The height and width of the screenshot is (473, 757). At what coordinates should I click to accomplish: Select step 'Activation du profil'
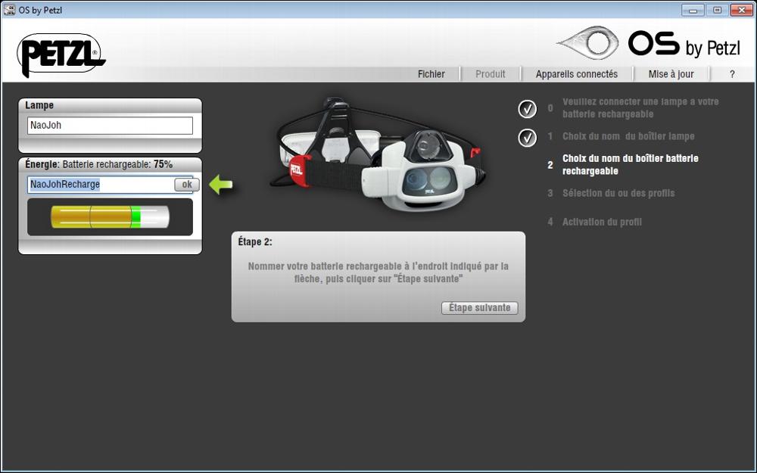[x=602, y=222]
